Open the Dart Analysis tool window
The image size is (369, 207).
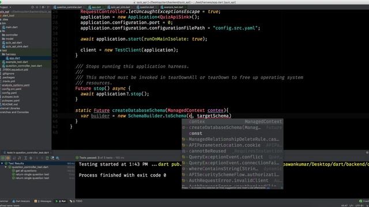[21, 201]
